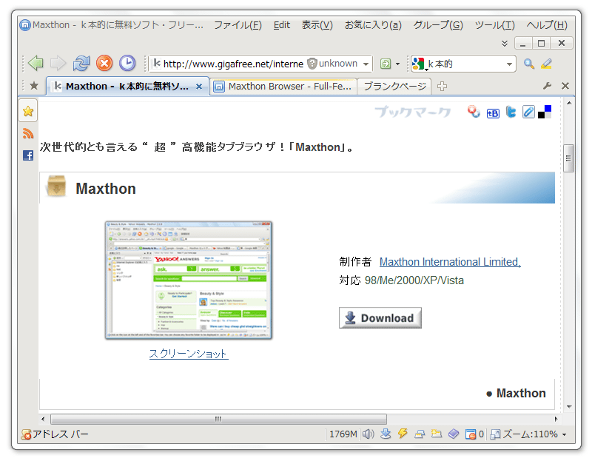Click the Refresh page icon

81,63
